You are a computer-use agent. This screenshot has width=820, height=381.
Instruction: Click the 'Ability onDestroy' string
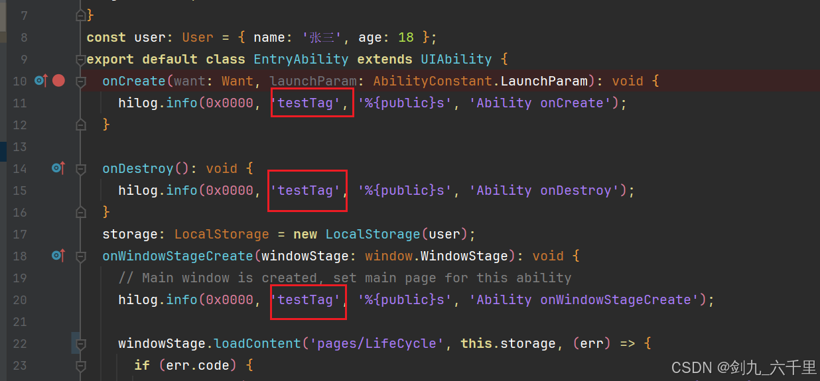click(x=544, y=190)
